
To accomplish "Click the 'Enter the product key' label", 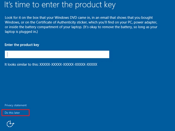I will pos(22,45).
